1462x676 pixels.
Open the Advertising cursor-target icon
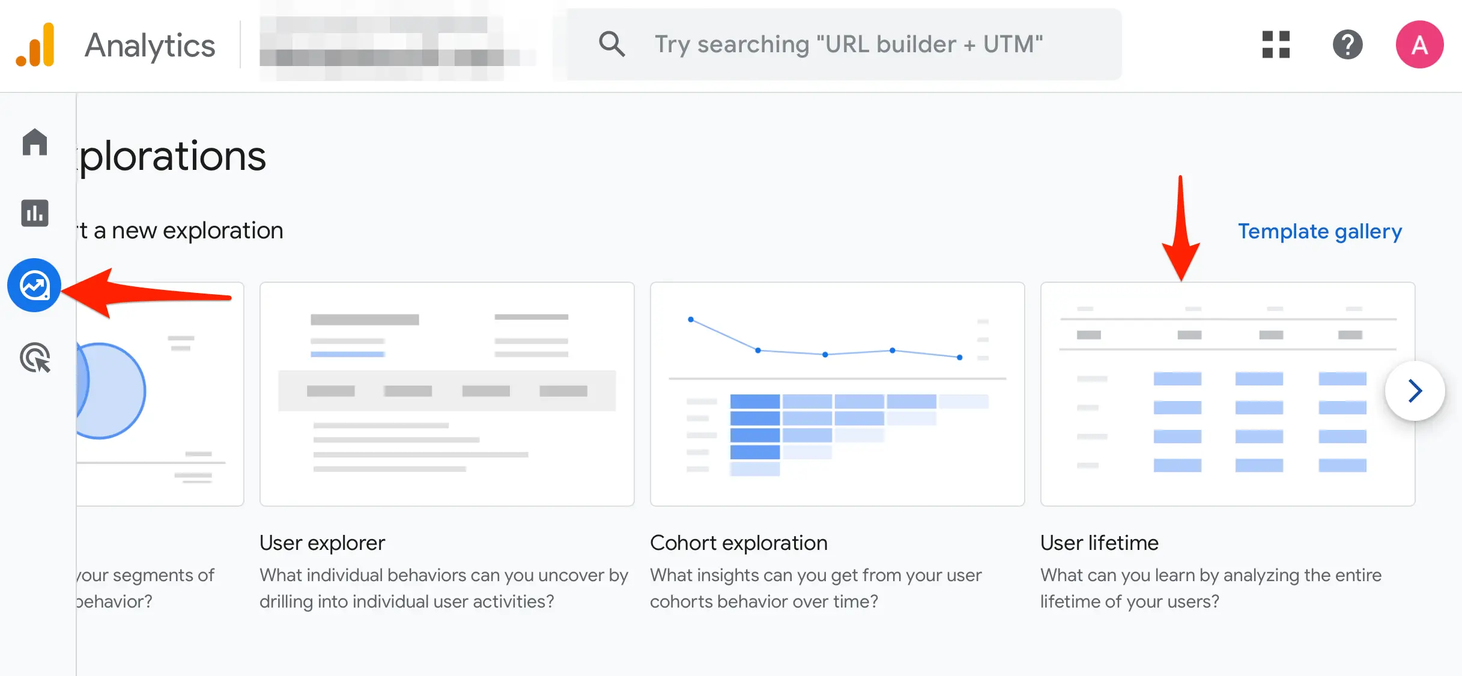[x=35, y=358]
